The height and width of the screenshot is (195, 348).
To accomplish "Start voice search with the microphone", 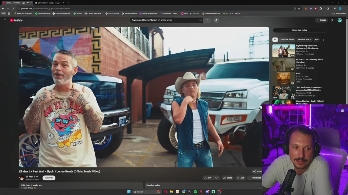I will pos(216,20).
